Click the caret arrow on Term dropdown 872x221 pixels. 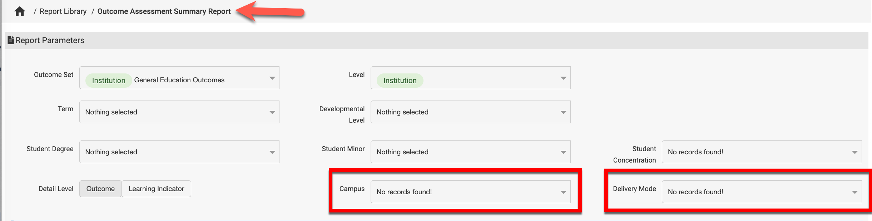coord(272,112)
